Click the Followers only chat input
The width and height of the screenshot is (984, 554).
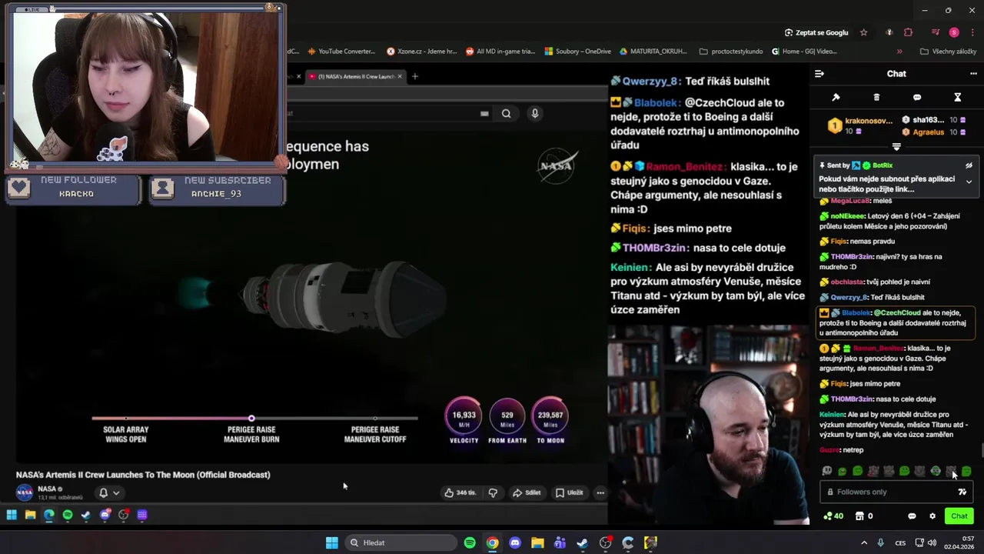pos(888,492)
